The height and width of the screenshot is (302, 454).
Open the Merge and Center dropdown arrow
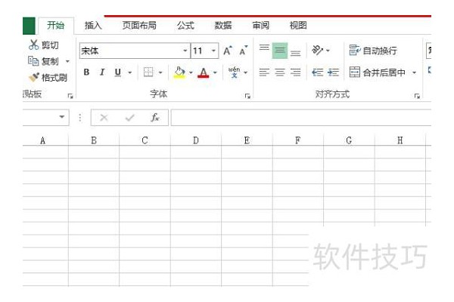point(415,72)
